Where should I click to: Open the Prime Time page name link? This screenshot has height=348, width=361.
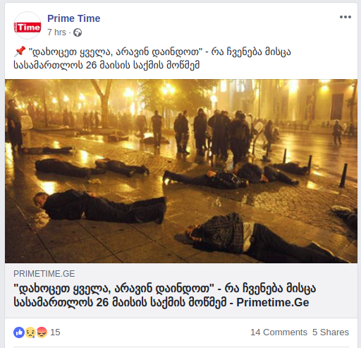click(74, 18)
